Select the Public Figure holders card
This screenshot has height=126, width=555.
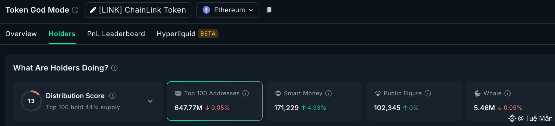click(x=414, y=101)
